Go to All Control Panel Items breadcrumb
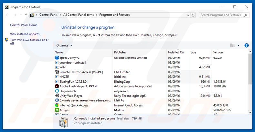The height and width of the screenshot is (132, 255). click(x=78, y=15)
